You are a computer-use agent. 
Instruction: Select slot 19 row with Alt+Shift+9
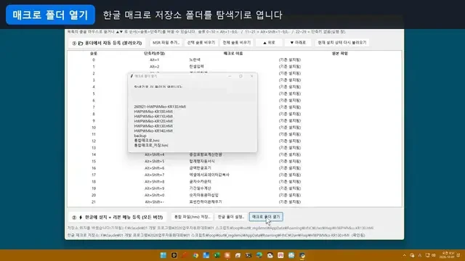(234, 188)
